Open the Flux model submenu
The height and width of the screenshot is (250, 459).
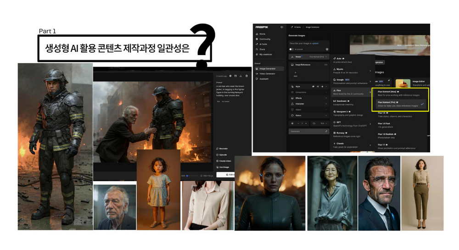click(351, 92)
